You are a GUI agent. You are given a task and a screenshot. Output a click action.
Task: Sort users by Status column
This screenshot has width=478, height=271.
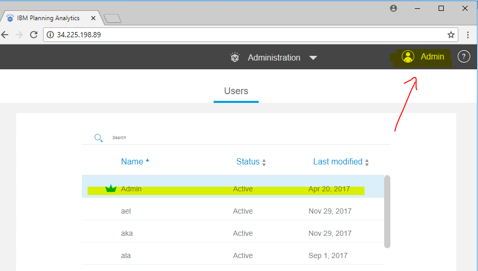(x=248, y=161)
